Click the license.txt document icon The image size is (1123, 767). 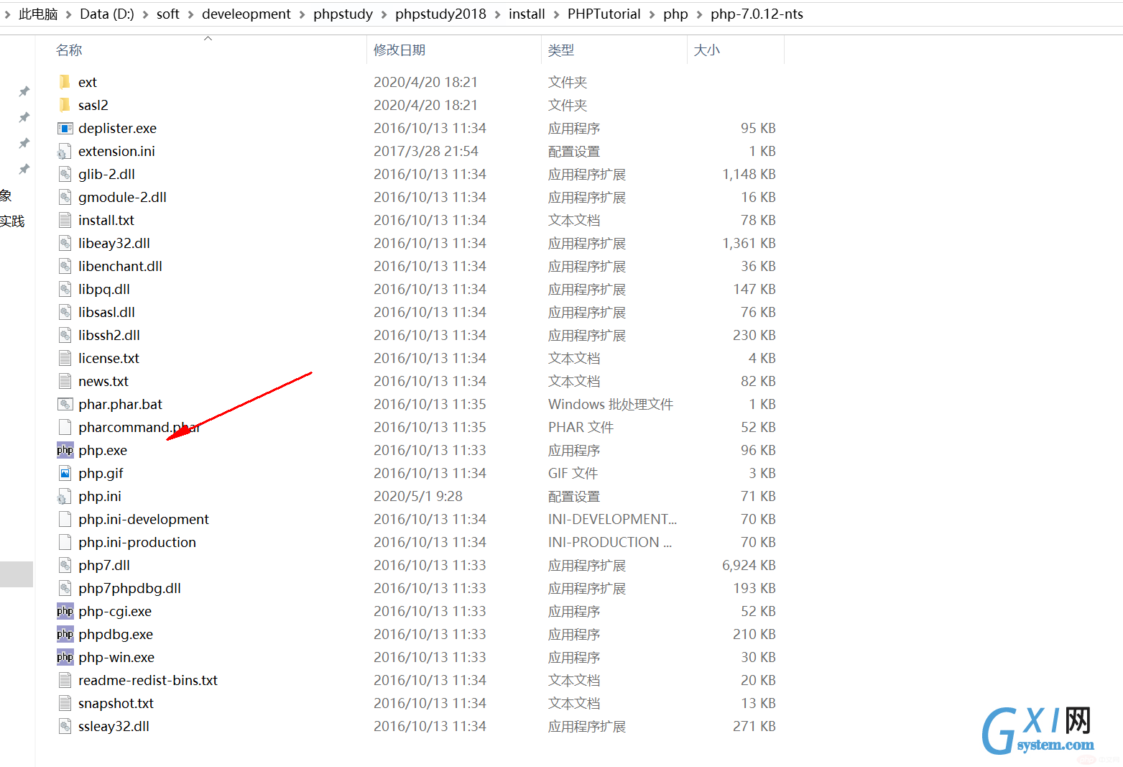[65, 358]
